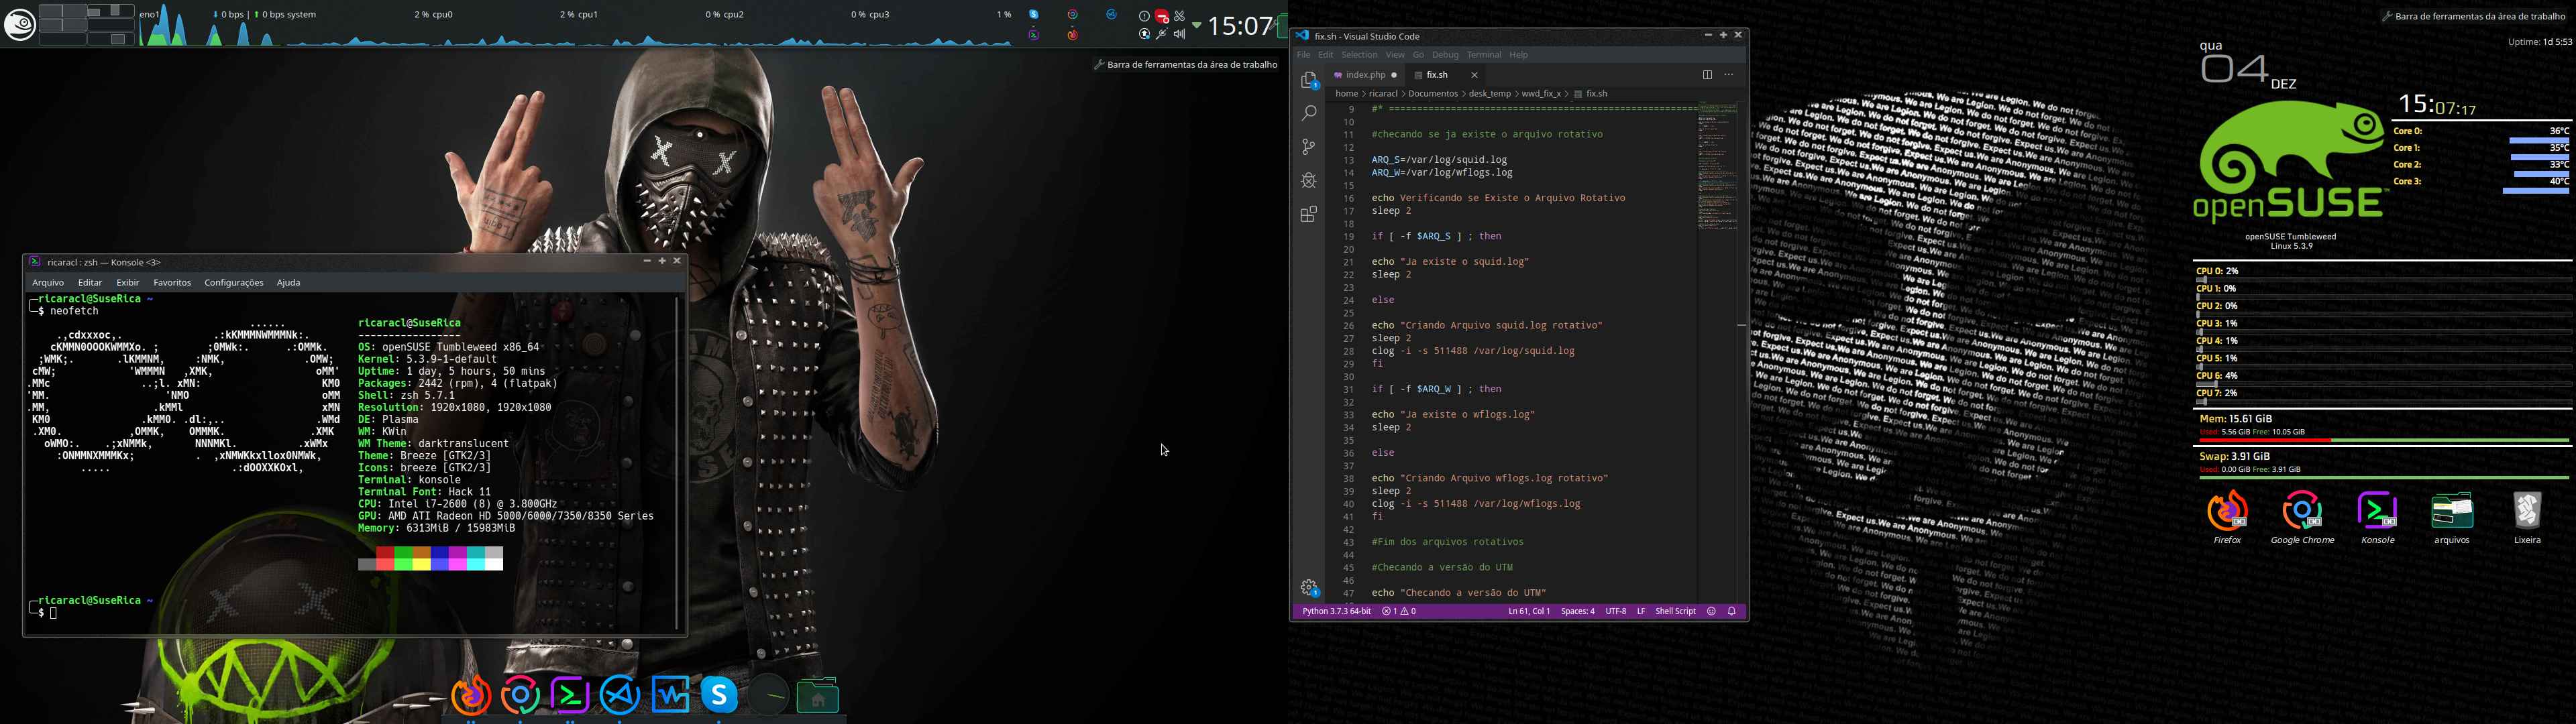Open the Help menu in VS Code
The height and width of the screenshot is (724, 2576).
coord(1518,55)
